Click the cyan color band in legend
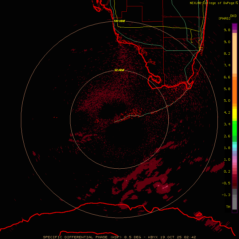239x239 pixels. coord(234,146)
